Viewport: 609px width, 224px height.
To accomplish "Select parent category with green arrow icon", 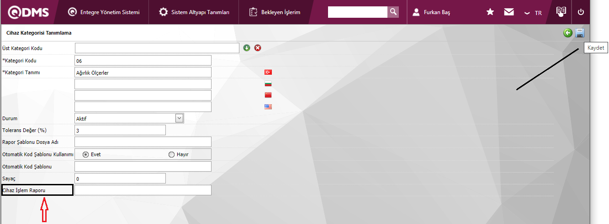I will tap(247, 48).
